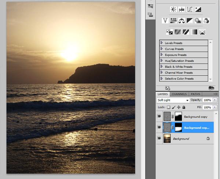Create a Curves adjustment layer
The image size is (220, 179).
pyautogui.click(x=190, y=9)
